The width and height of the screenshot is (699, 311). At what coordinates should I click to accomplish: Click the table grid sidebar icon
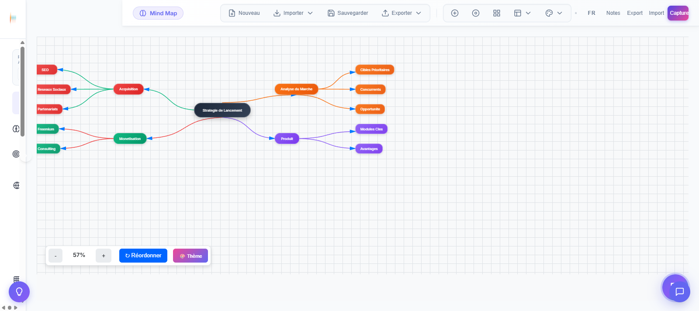pyautogui.click(x=16, y=279)
